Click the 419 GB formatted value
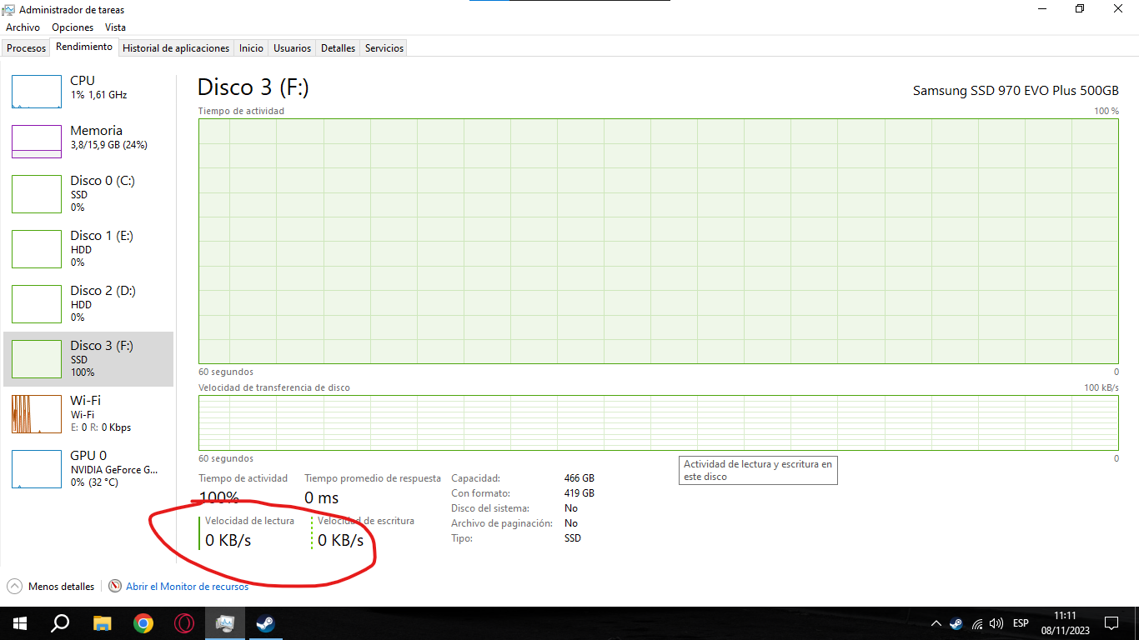Viewport: 1139px width, 640px height. [580, 493]
